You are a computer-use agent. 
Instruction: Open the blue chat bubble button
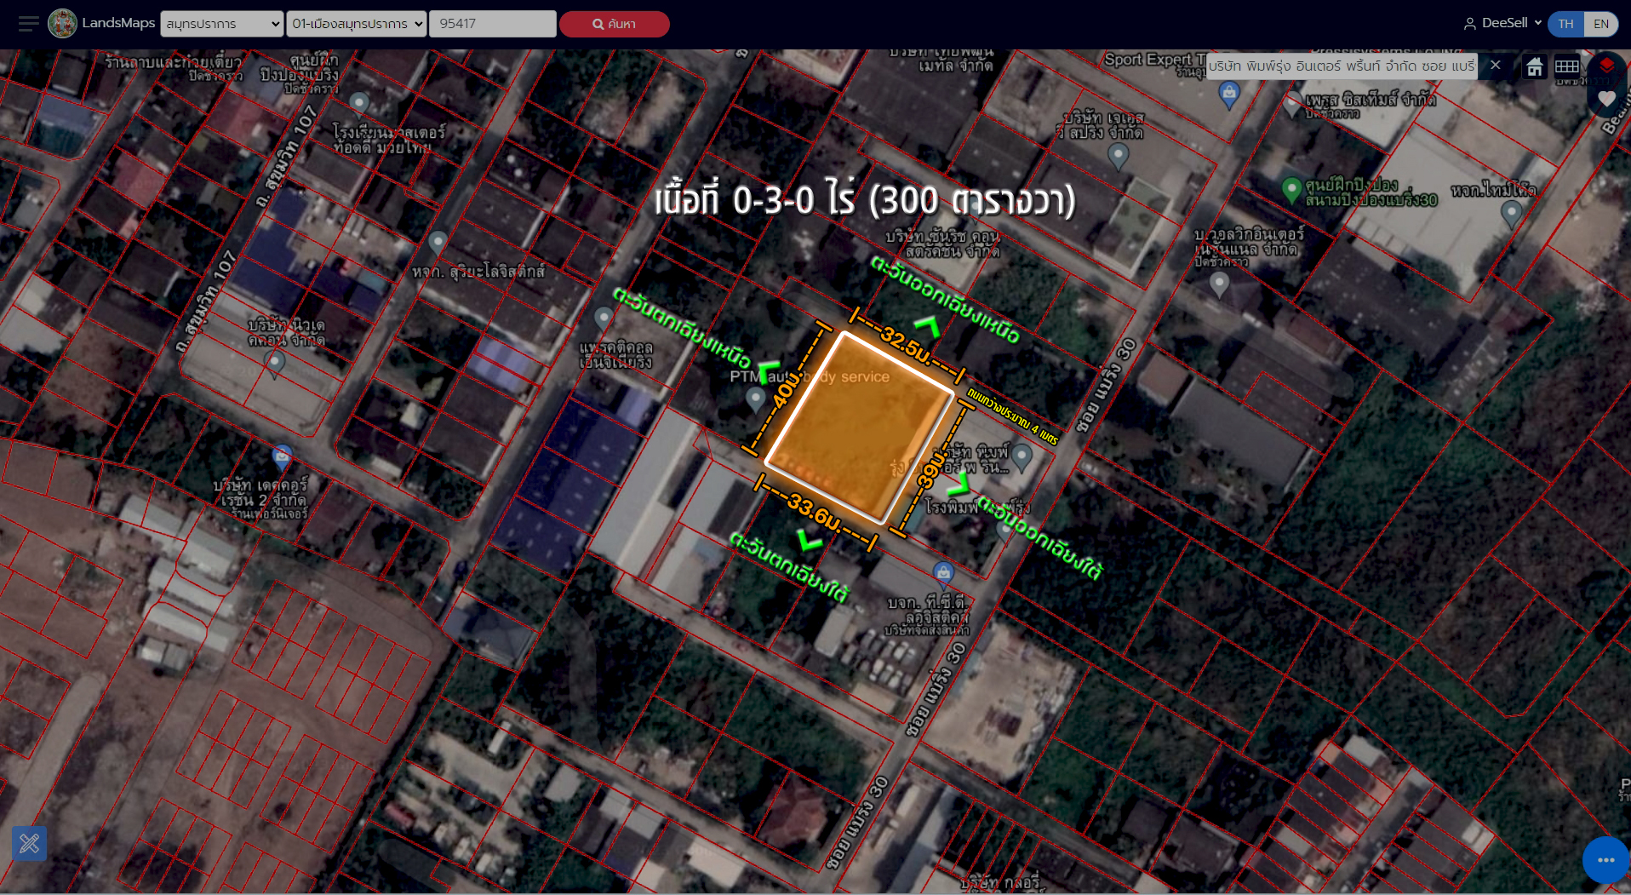tap(1605, 860)
